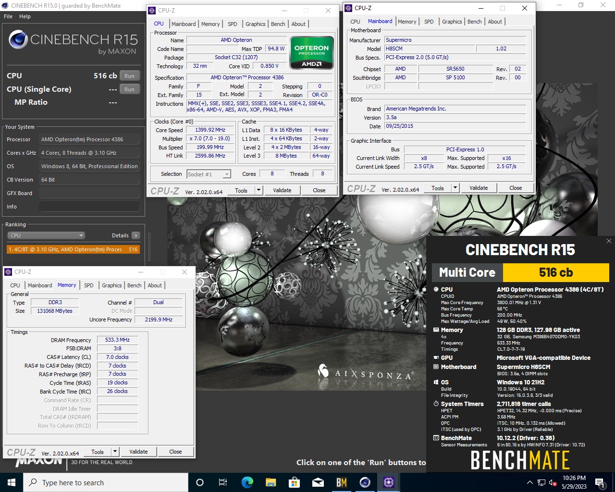Screen dimensions: 615x492
Task: Launch Microsoft Edge from the taskbar
Action: 247,482
